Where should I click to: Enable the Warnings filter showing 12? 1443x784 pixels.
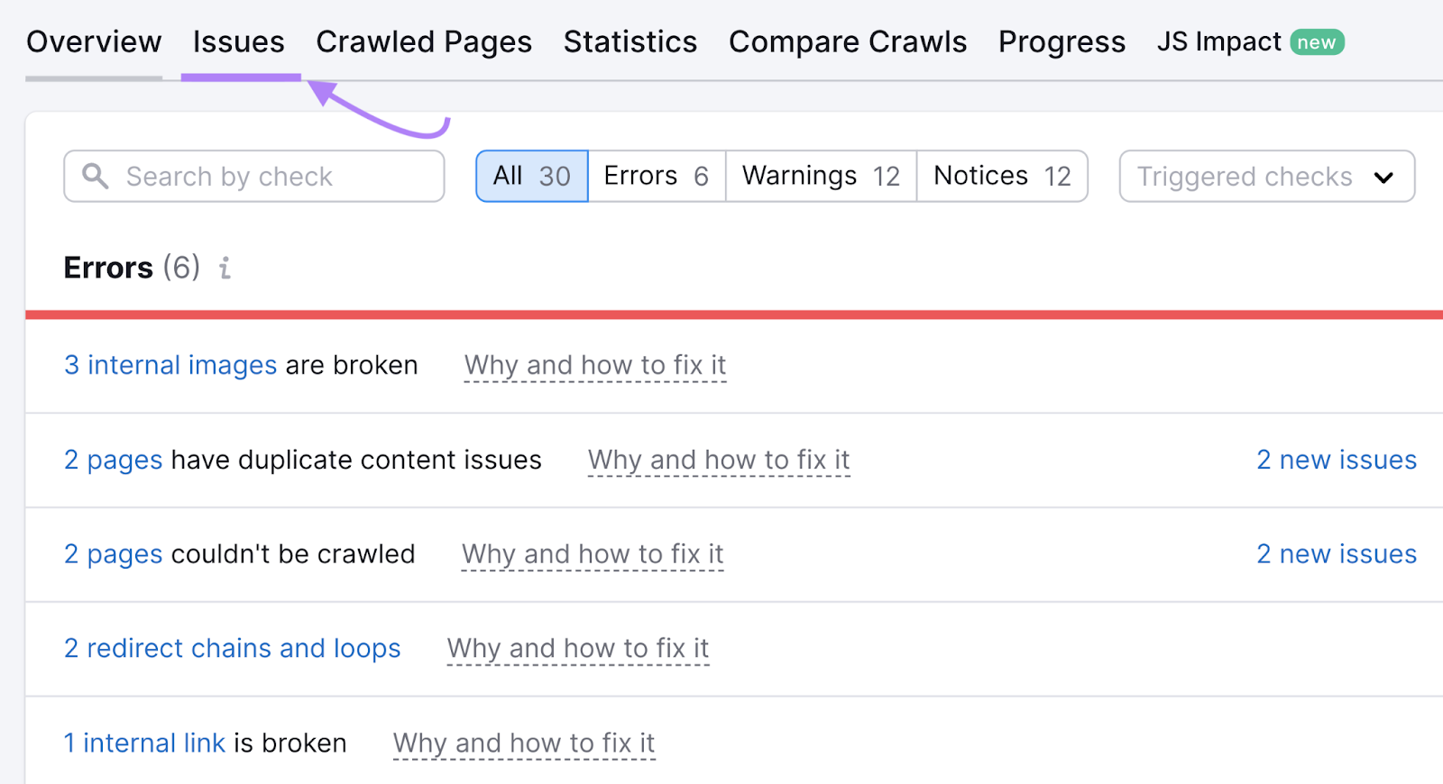click(x=819, y=176)
